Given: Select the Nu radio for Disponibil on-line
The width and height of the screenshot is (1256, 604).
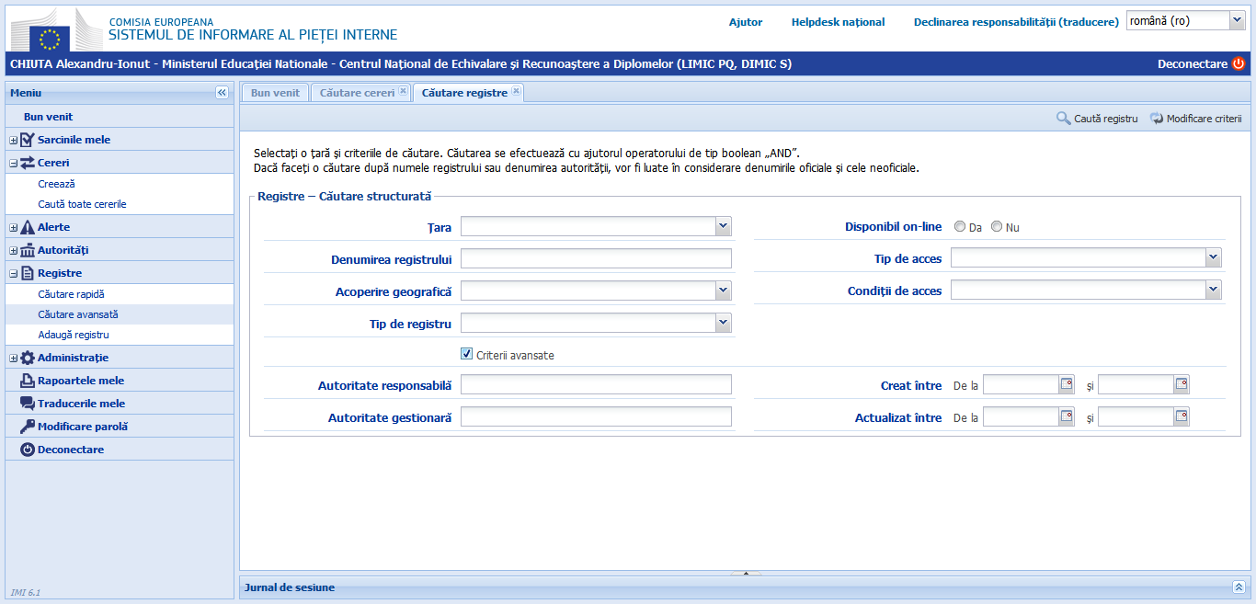Looking at the screenshot, I should pos(997,227).
